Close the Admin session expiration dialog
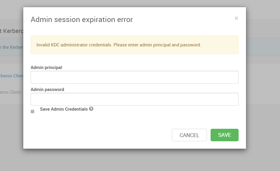Image resolution: width=280 pixels, height=171 pixels. (236, 18)
